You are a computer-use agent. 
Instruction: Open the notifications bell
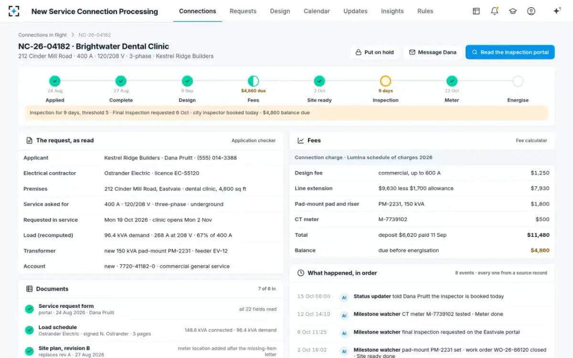point(495,11)
